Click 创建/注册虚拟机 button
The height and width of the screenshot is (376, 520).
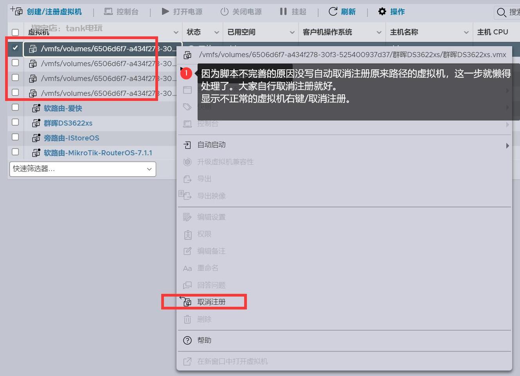pos(54,12)
